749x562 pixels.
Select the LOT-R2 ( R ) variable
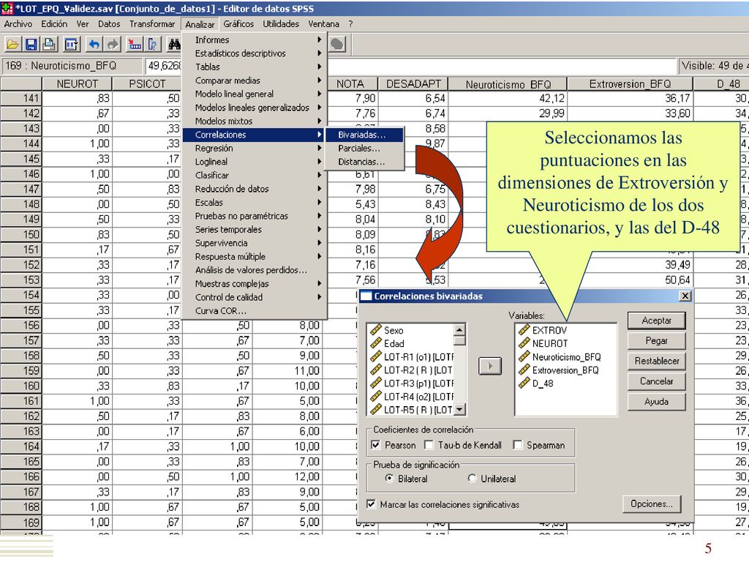point(410,370)
